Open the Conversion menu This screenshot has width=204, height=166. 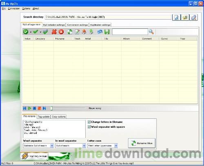point(14,9)
